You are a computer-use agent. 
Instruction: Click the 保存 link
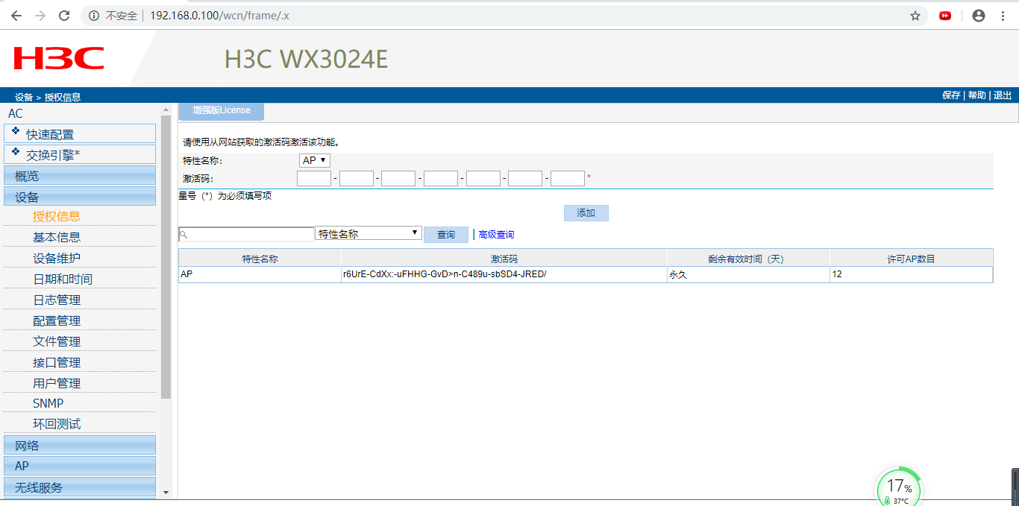coord(951,95)
